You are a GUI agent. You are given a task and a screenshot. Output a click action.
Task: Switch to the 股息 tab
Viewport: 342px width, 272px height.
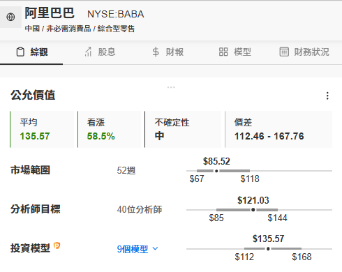[x=100, y=52]
